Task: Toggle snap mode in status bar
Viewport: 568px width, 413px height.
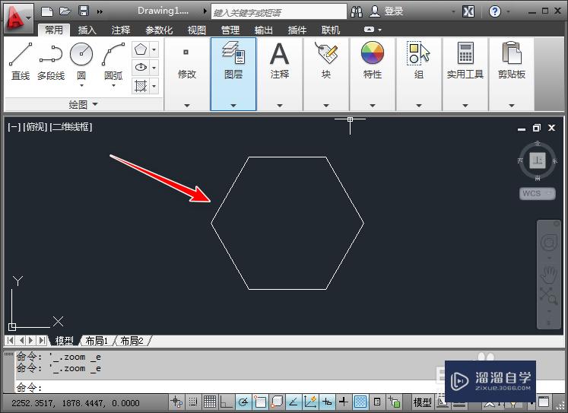Action: pos(193,402)
